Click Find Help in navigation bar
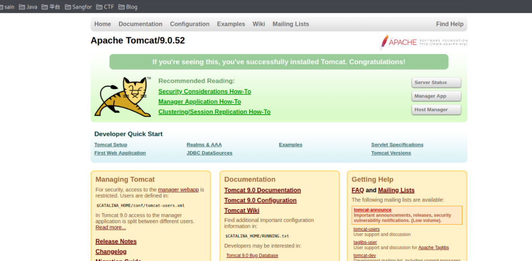 point(450,24)
